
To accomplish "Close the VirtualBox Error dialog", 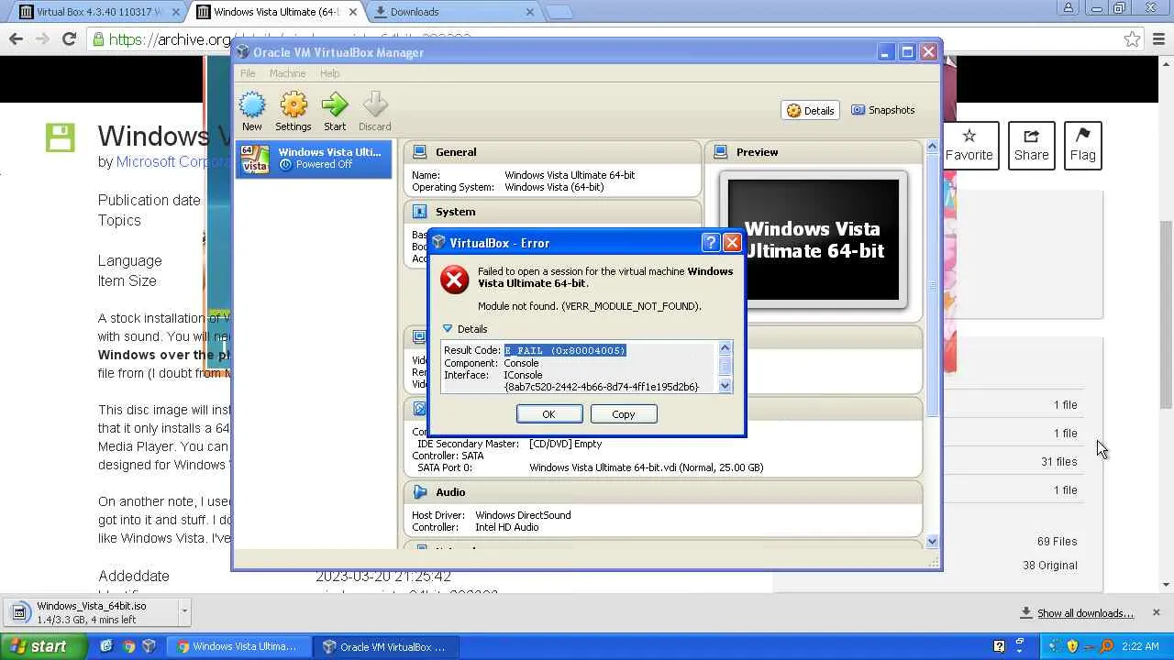I will (x=732, y=243).
